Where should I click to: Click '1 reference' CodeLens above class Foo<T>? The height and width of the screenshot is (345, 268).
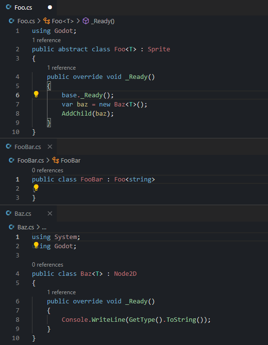tap(47, 40)
